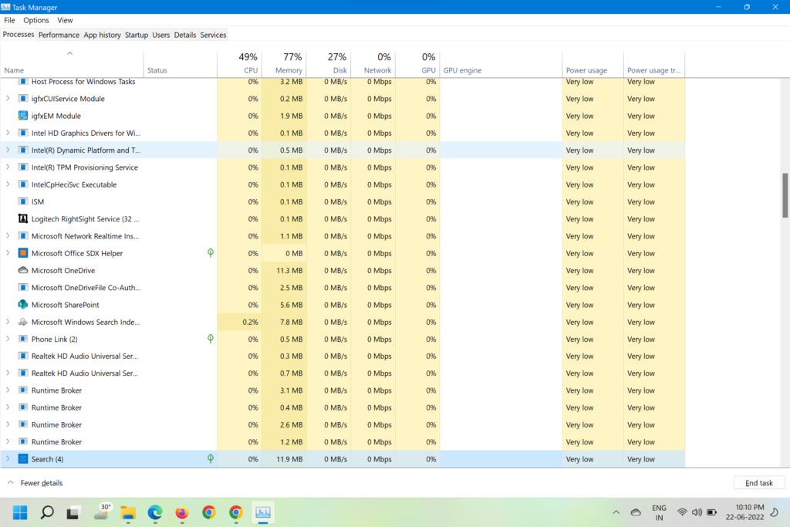
Task: Expand the igfxCUIService Module entry
Action: coord(8,99)
